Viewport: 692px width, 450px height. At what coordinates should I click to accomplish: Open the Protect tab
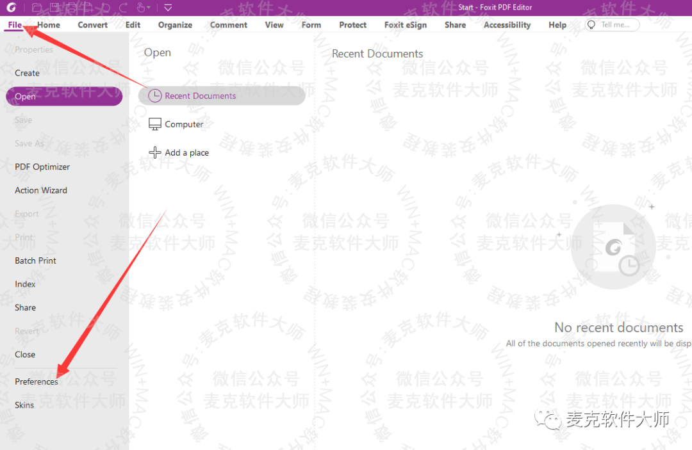pos(352,25)
